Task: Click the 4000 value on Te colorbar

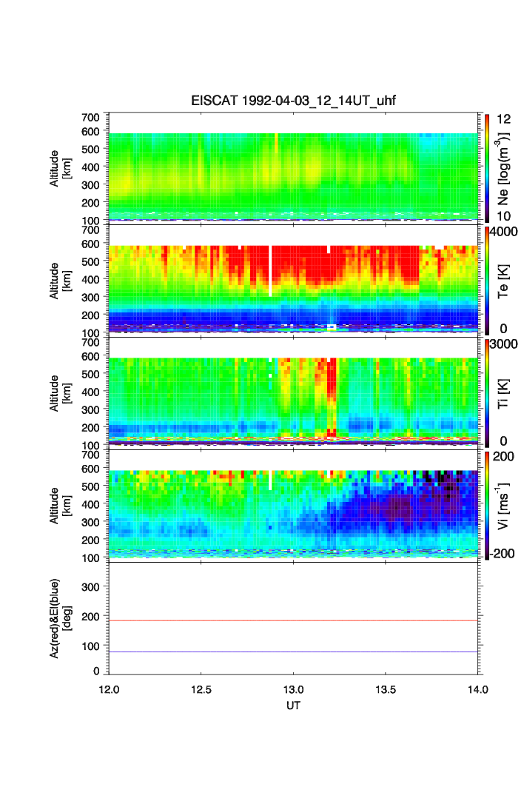Action: click(504, 232)
